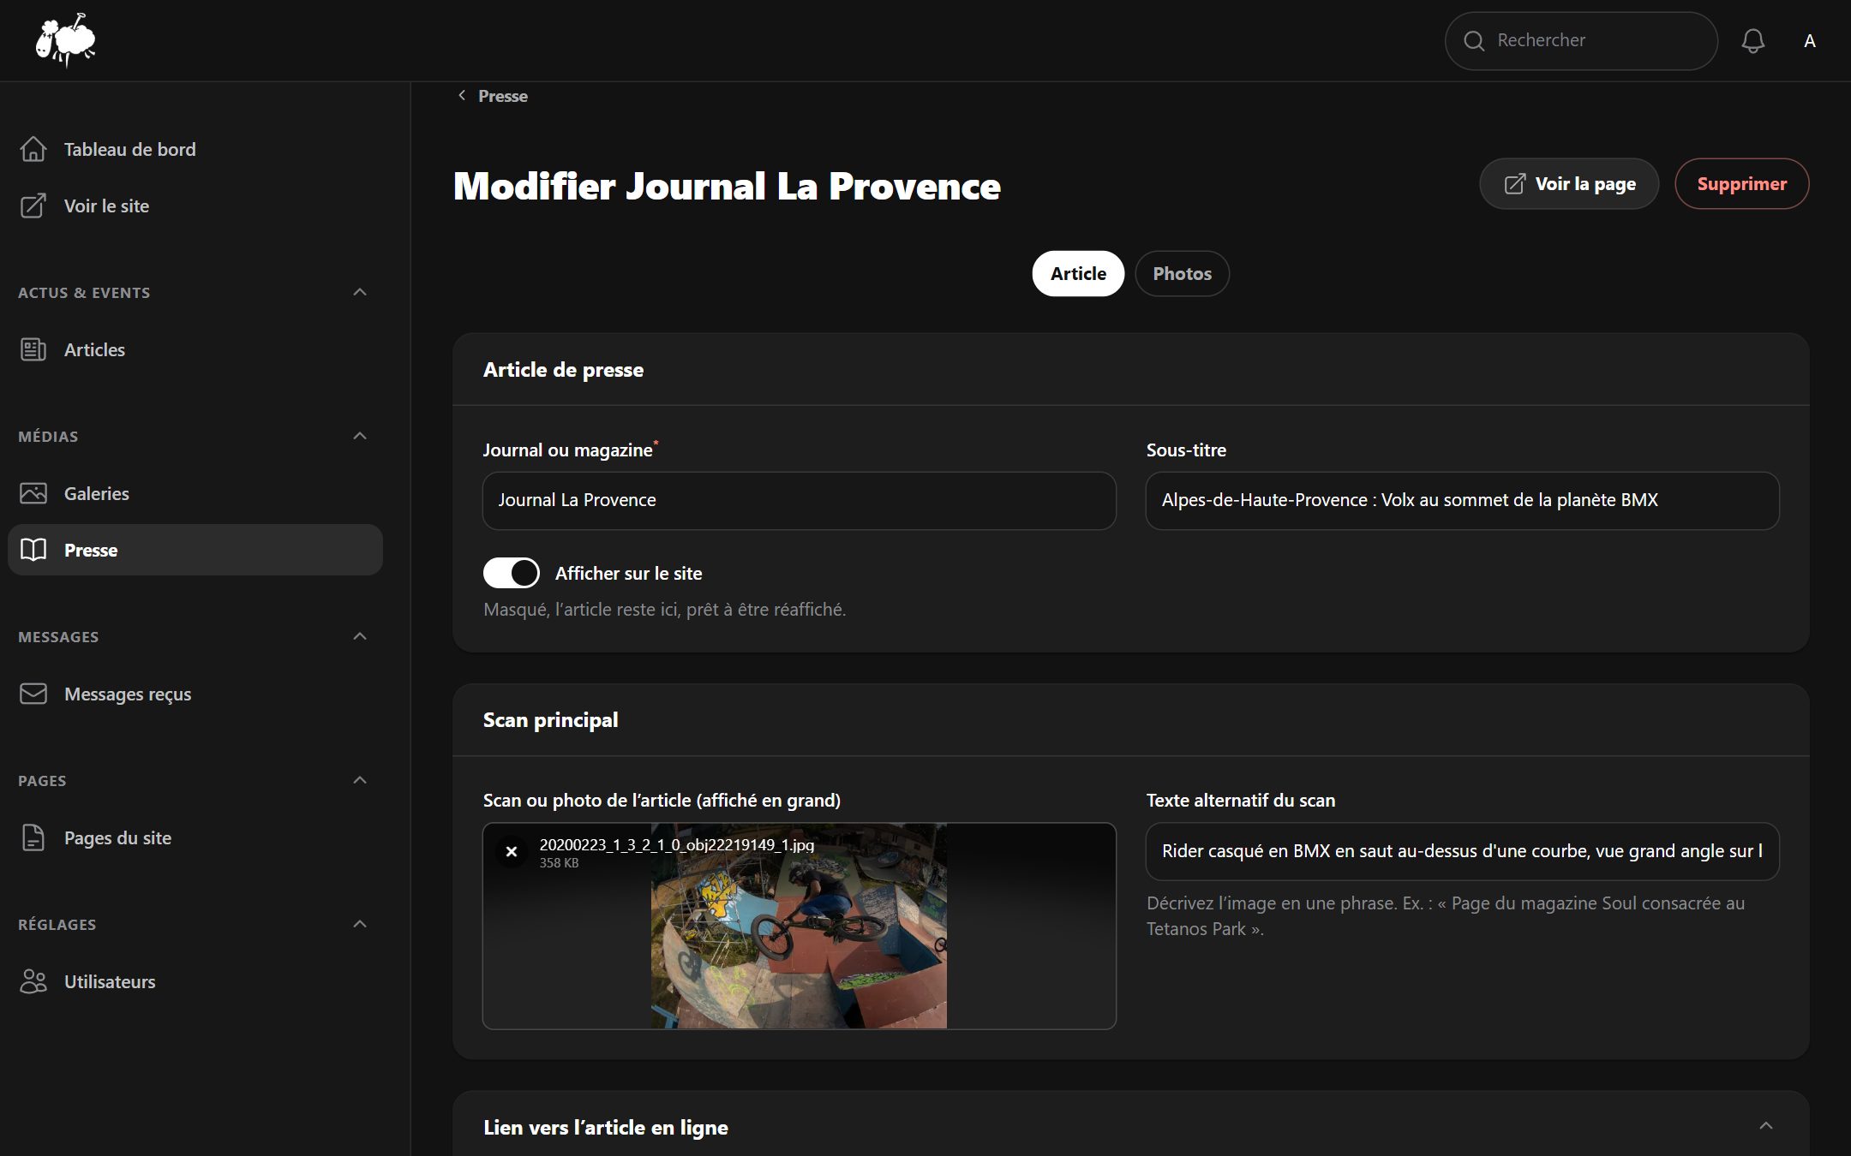Click the Voir la page button
Viewport: 1851px width, 1156px height.
1569,184
